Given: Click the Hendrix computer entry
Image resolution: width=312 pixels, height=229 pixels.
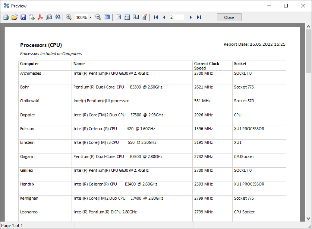Looking at the screenshot, I should (27, 184).
